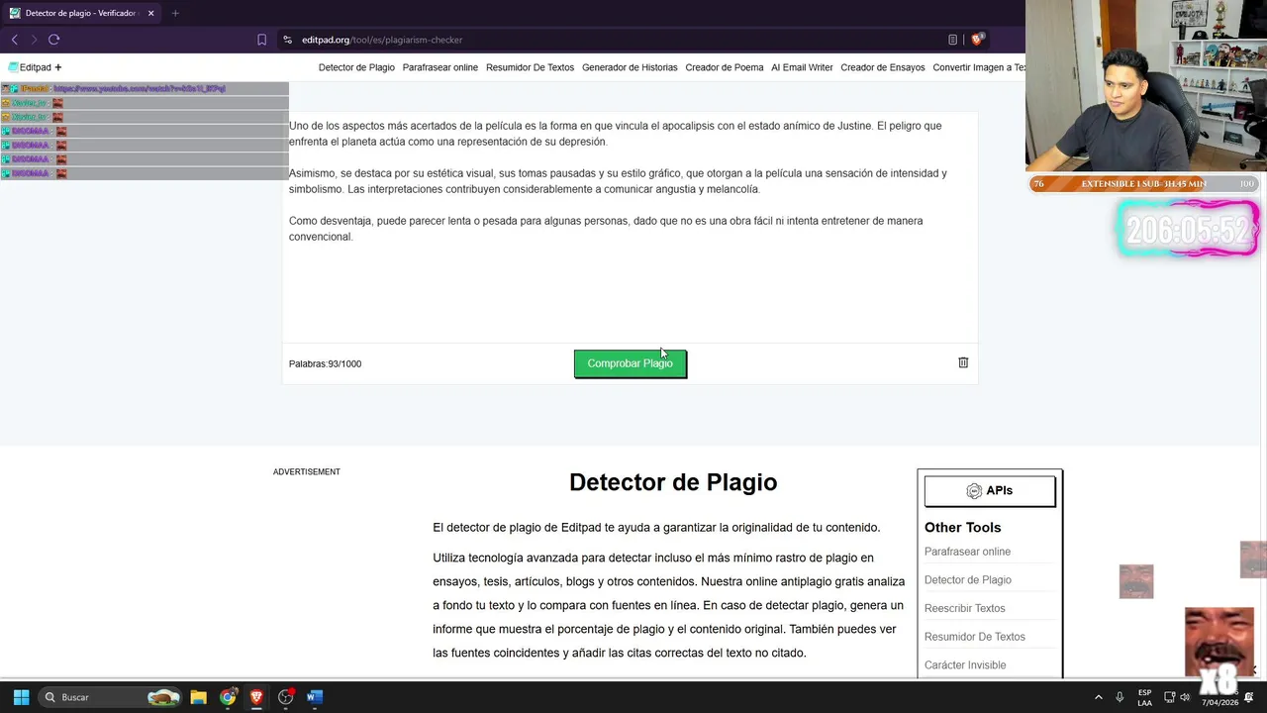Click the taskbar date 7/04/2026
The image size is (1267, 713).
coord(1219,703)
